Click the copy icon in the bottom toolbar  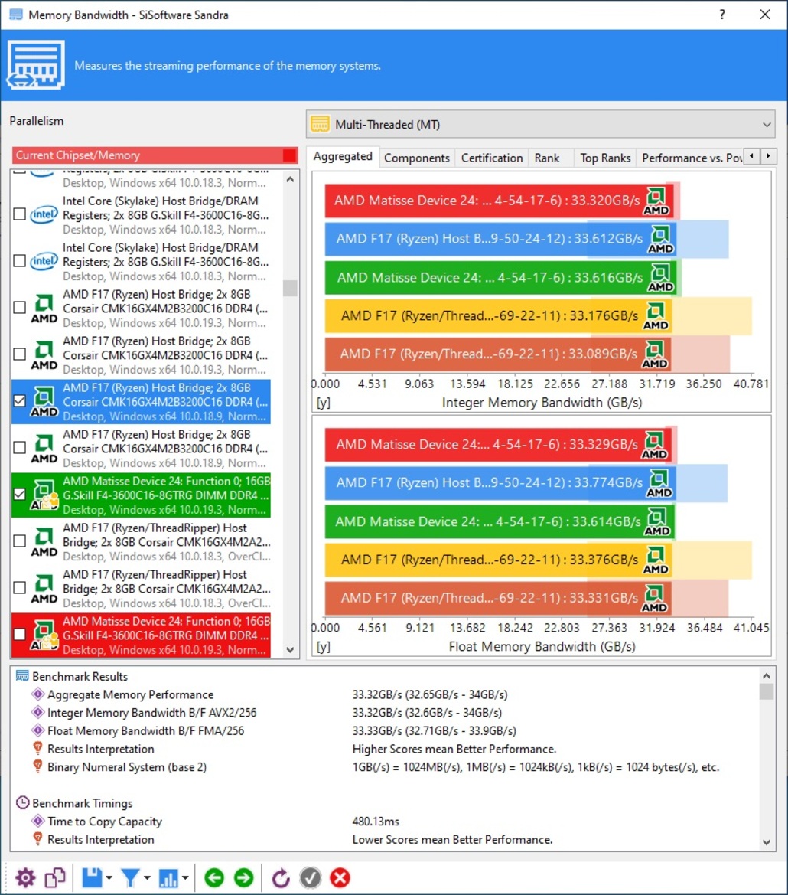tap(55, 878)
